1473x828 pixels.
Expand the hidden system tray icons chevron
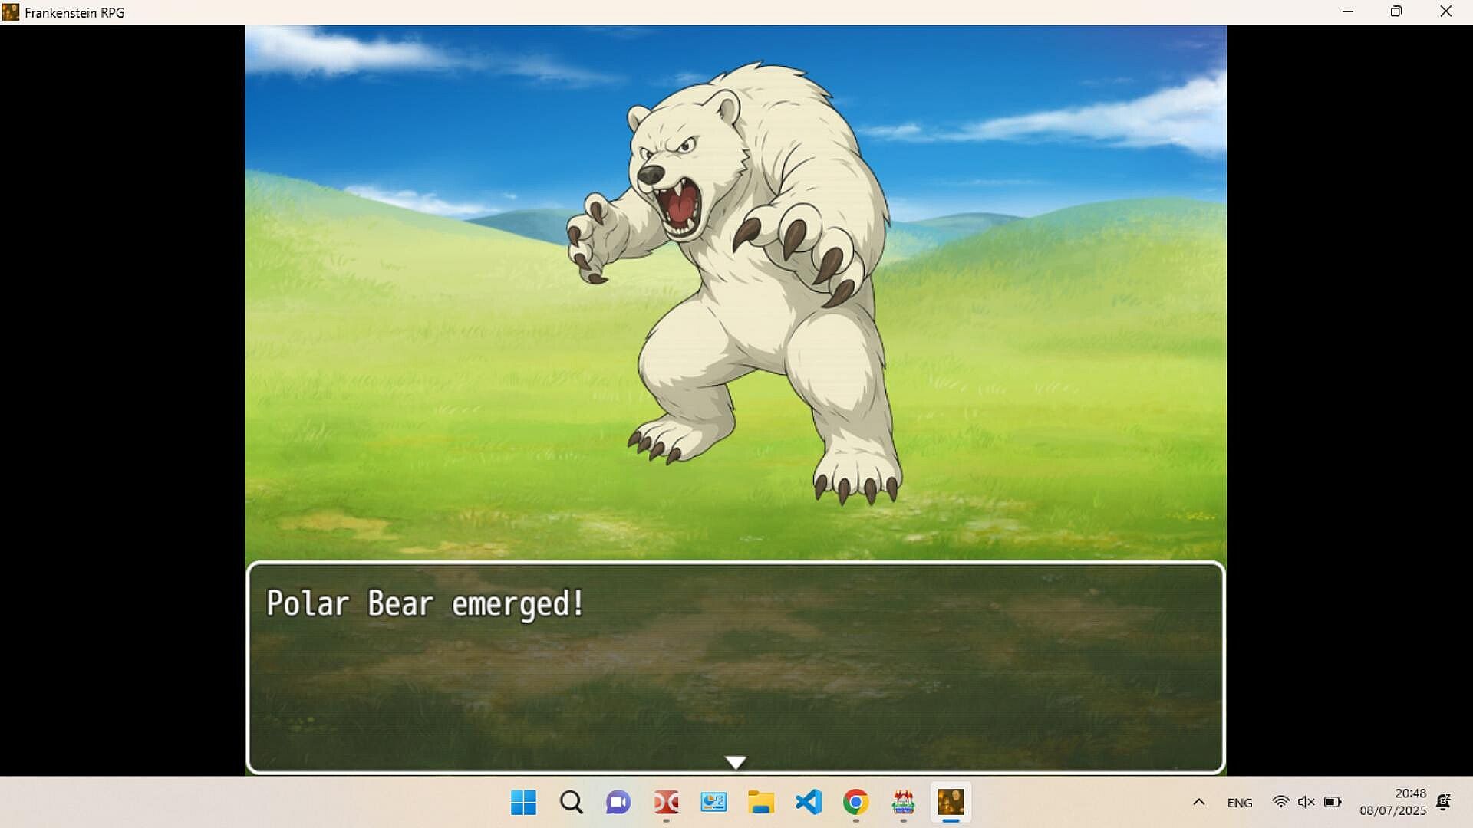[x=1199, y=803]
